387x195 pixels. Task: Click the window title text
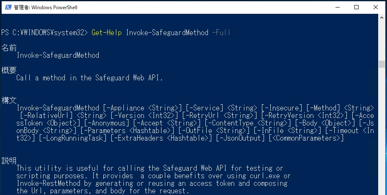click(46, 8)
